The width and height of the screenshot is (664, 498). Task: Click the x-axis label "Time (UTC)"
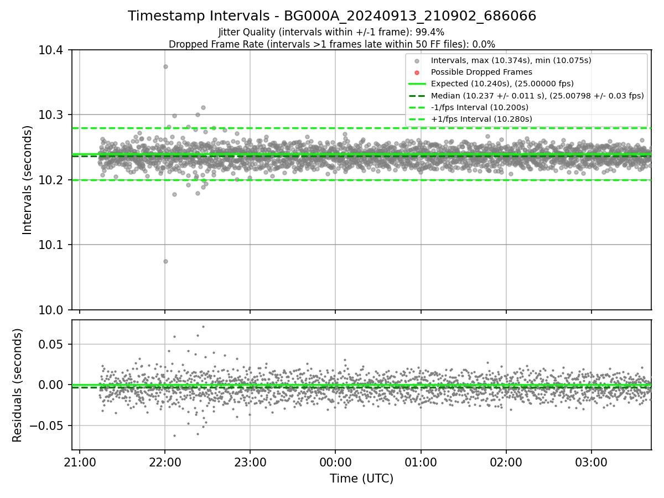coord(362,479)
